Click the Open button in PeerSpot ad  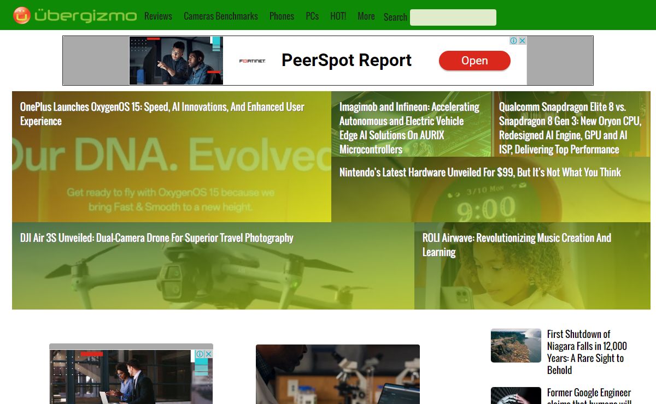click(475, 61)
